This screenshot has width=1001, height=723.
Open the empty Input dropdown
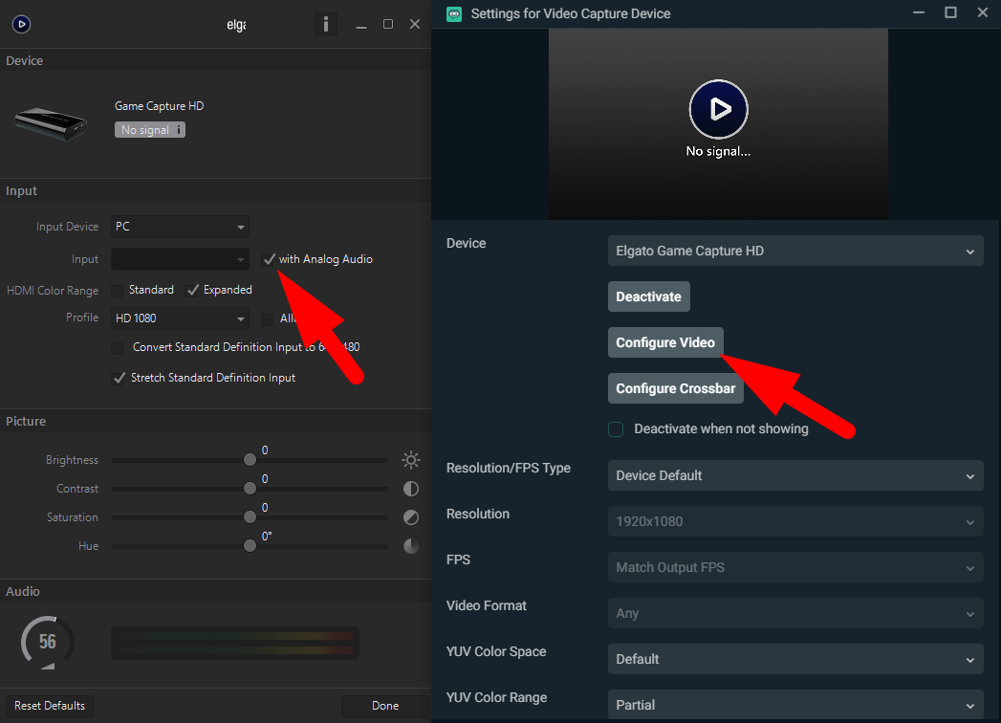180,259
